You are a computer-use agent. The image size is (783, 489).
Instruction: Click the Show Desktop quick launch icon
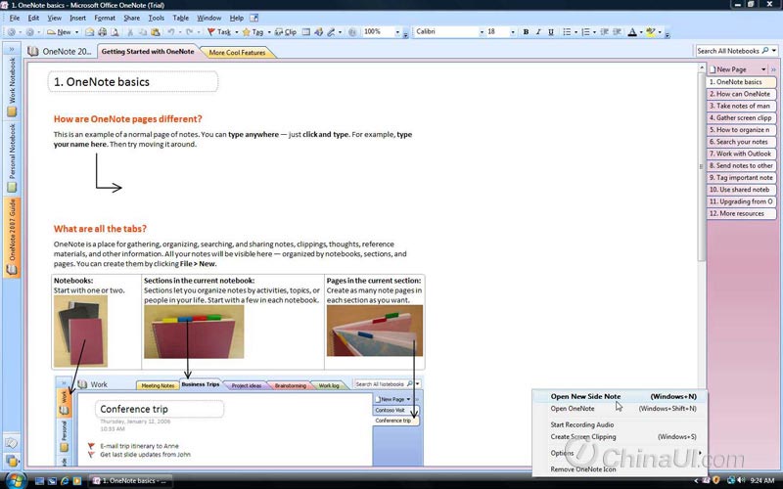click(39, 481)
